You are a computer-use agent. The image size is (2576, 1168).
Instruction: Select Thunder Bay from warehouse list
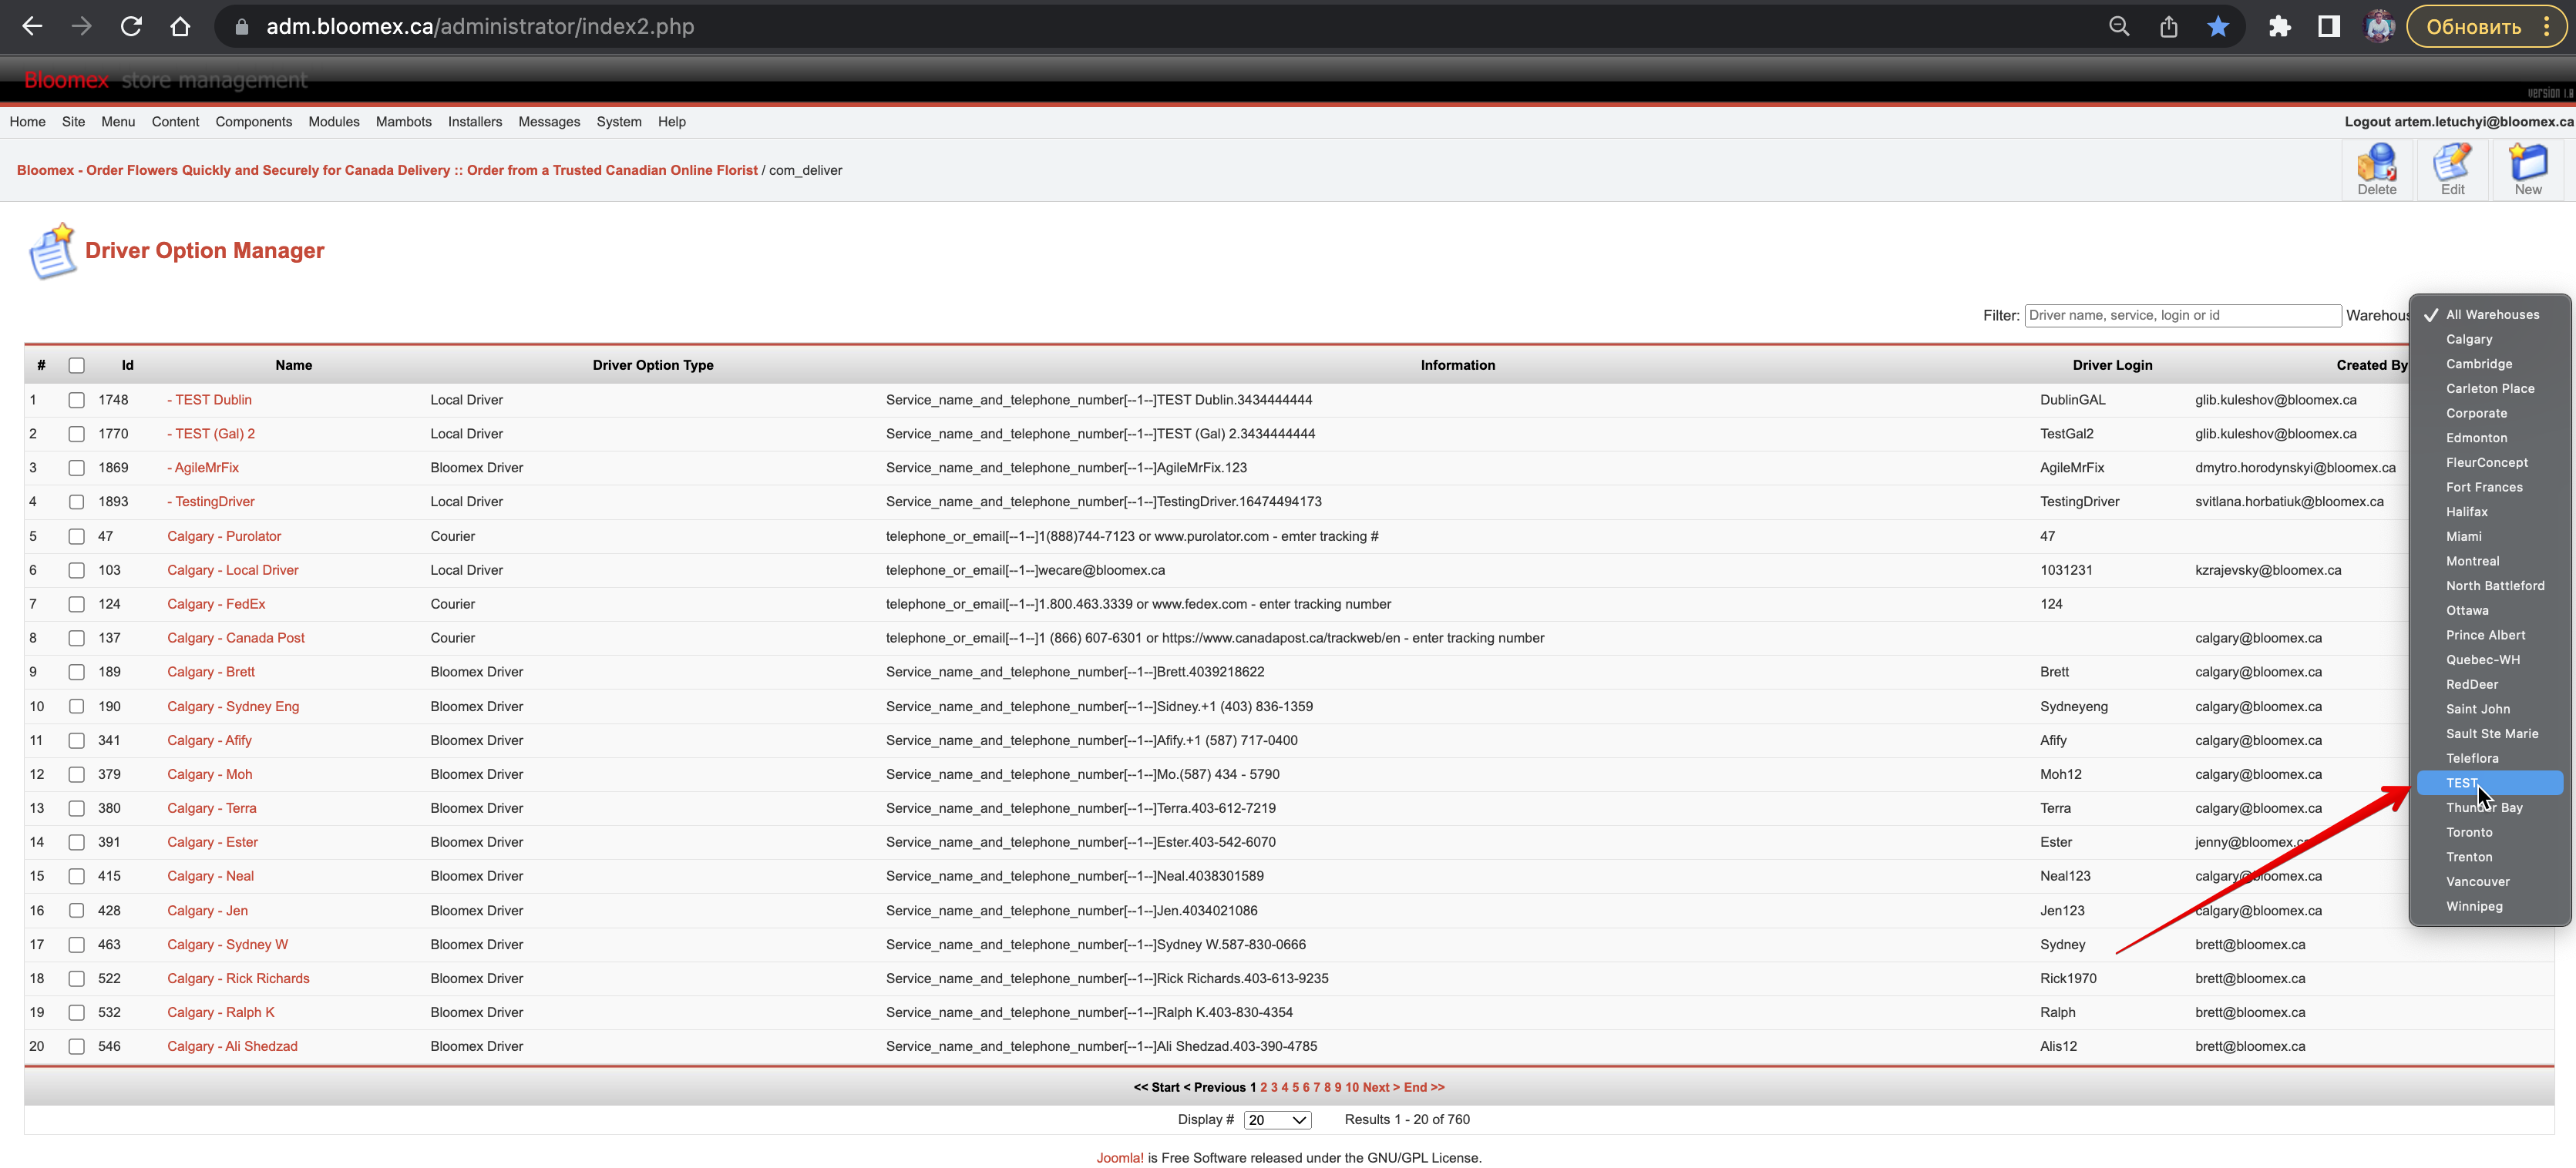point(2489,807)
